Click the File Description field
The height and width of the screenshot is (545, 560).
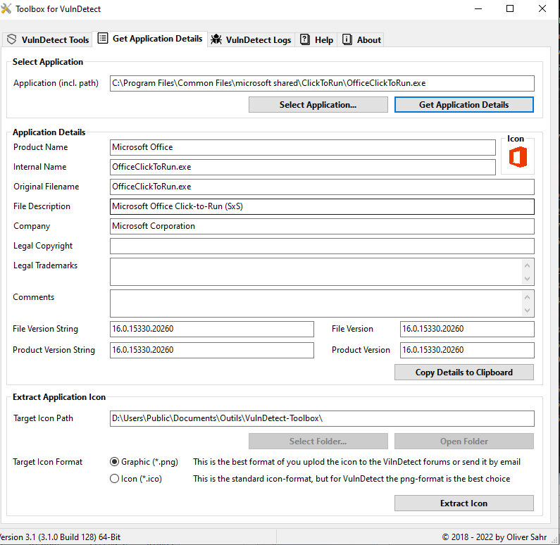click(322, 206)
